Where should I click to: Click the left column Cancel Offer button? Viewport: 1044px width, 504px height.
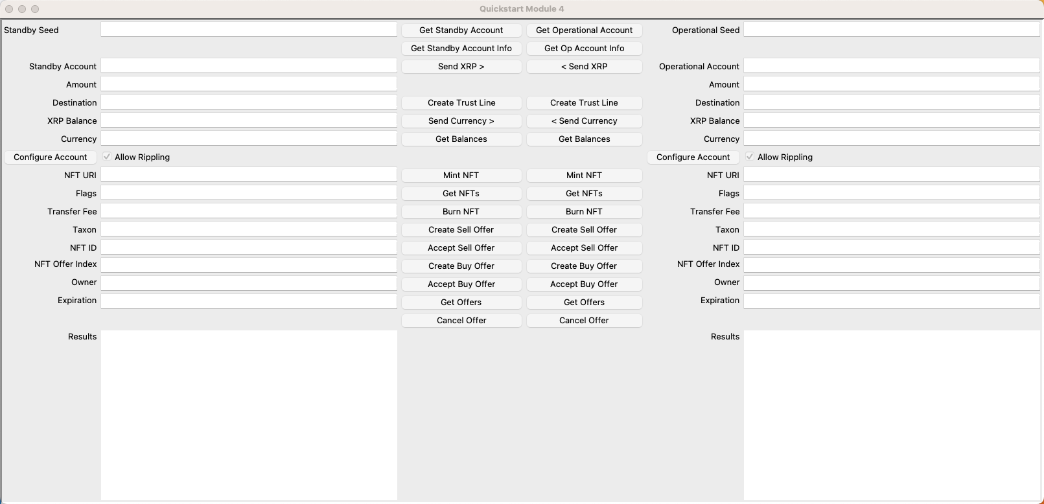coord(461,321)
